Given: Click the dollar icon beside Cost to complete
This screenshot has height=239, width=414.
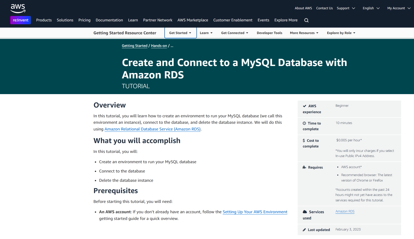Looking at the screenshot, I should coord(304,141).
